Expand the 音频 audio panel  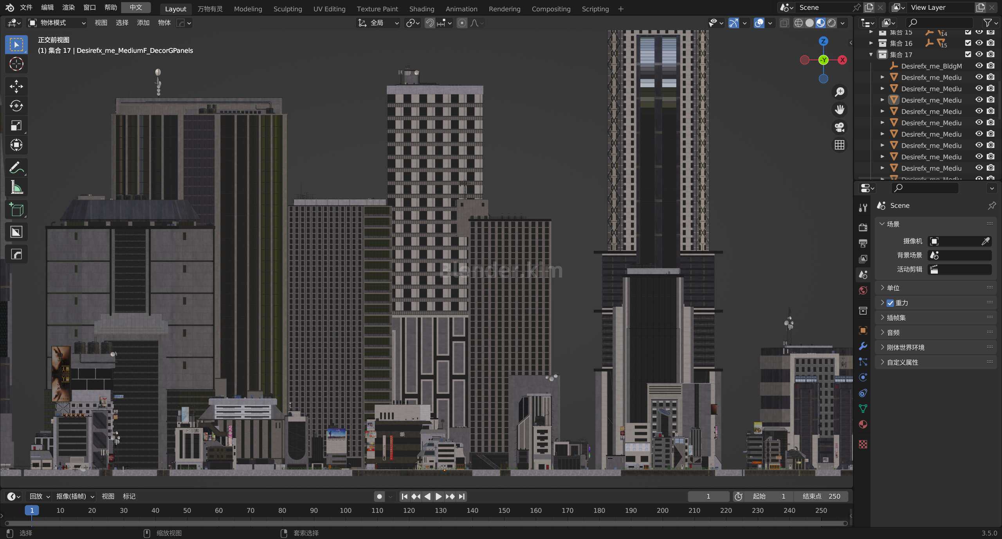pyautogui.click(x=935, y=333)
